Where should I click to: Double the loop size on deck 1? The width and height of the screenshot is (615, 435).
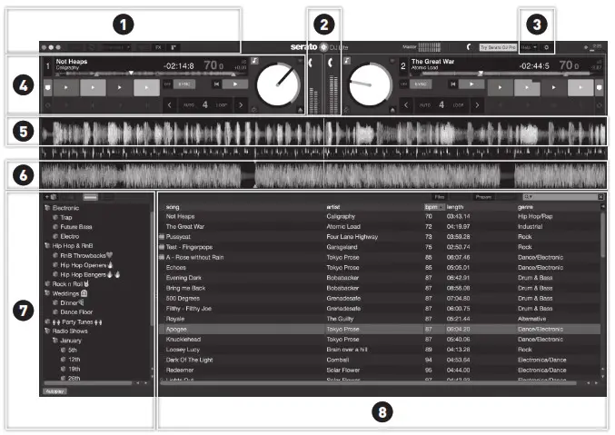coord(241,105)
